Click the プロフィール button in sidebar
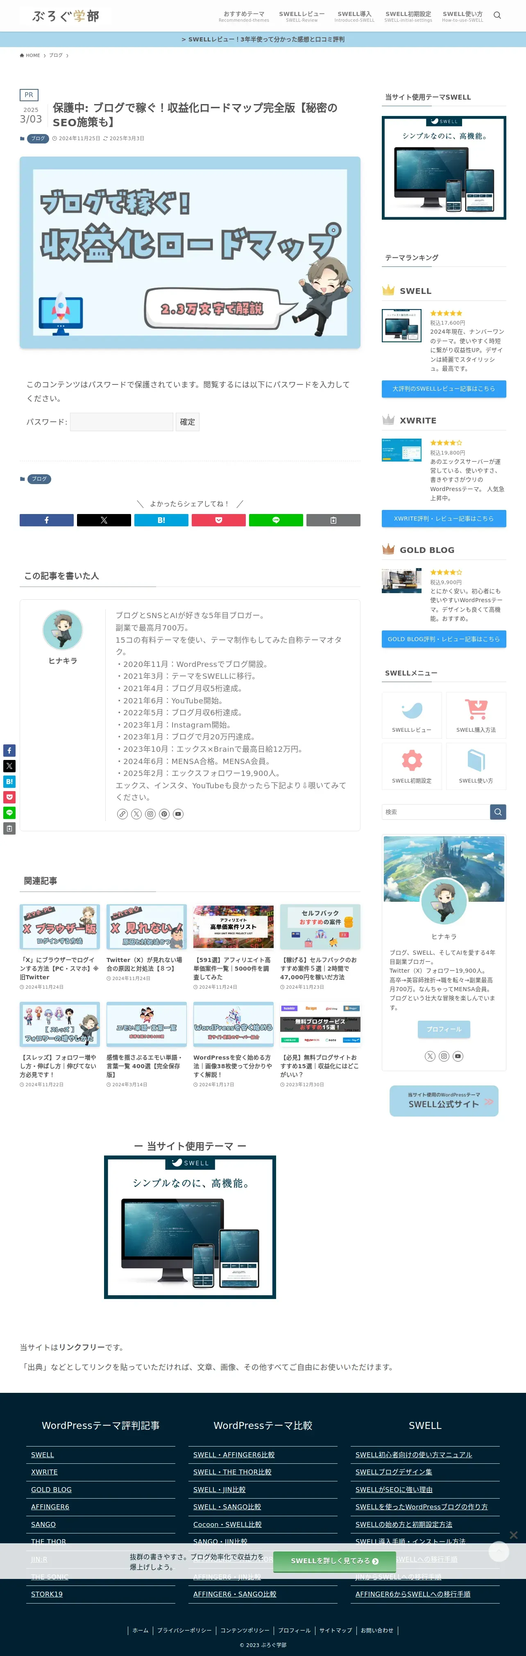Image resolution: width=526 pixels, height=1656 pixels. (444, 1029)
